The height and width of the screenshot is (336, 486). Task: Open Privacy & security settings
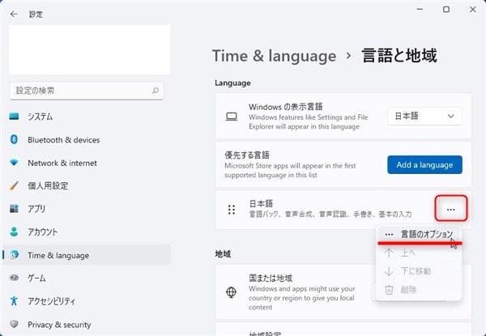87,324
